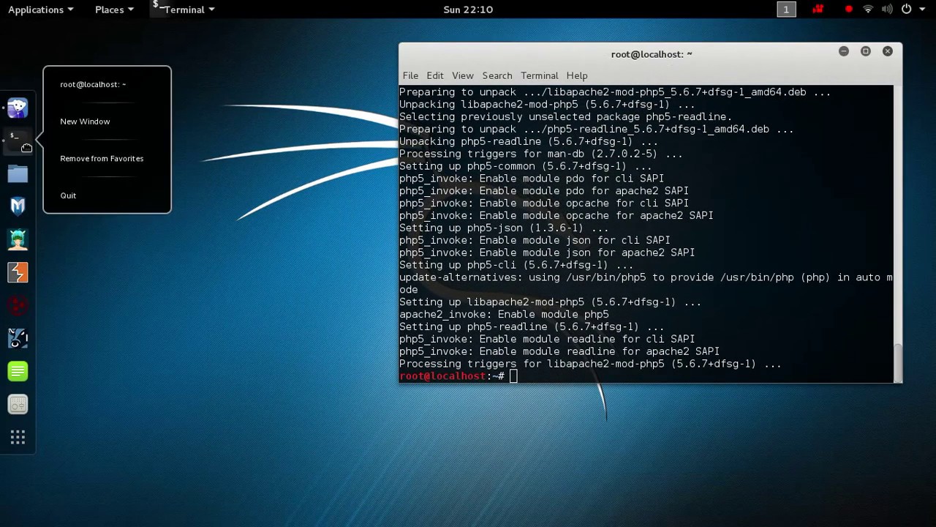
Task: Open the Wi-Fi network indicator
Action: click(x=868, y=10)
